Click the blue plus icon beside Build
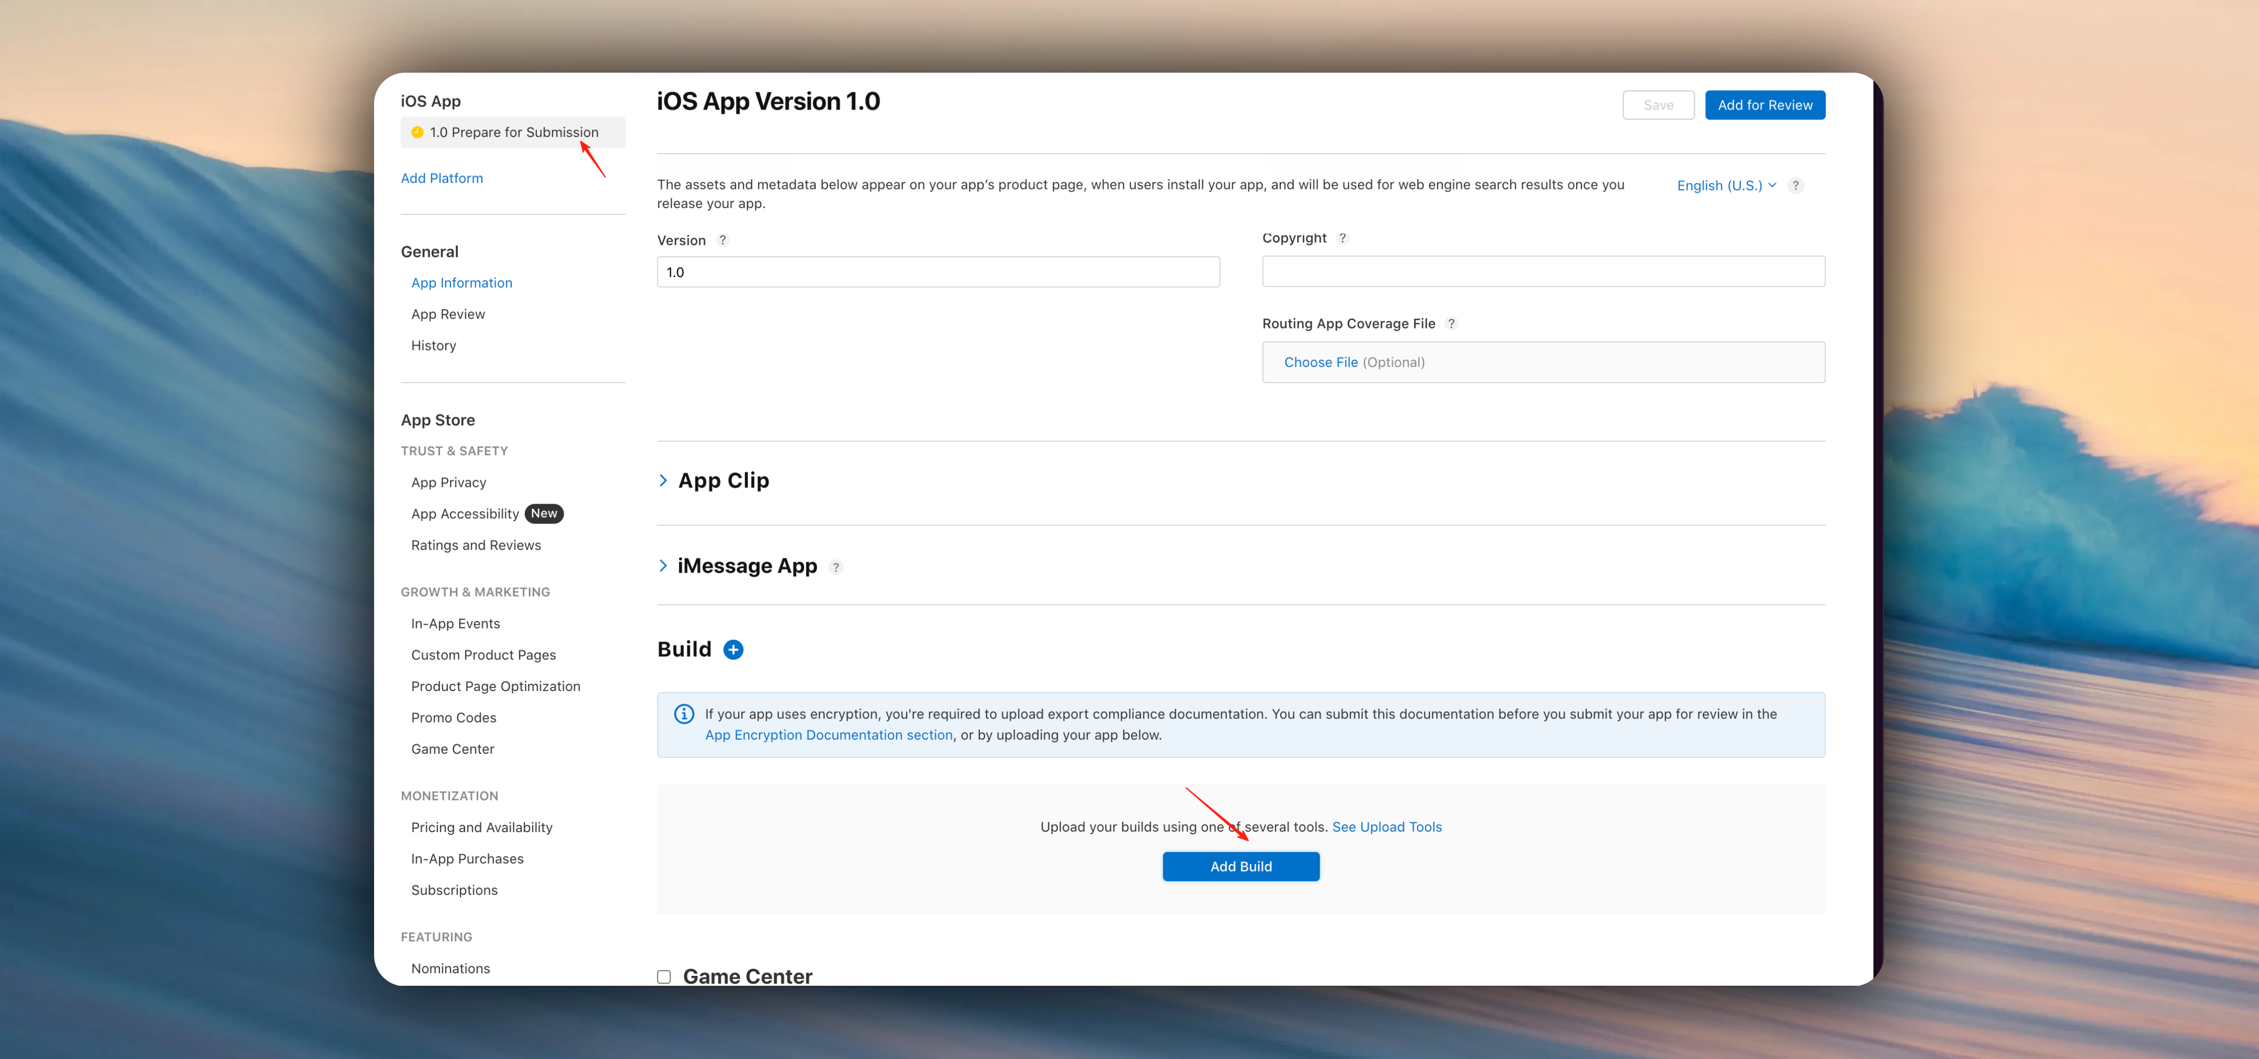Image resolution: width=2259 pixels, height=1059 pixels. 733,649
